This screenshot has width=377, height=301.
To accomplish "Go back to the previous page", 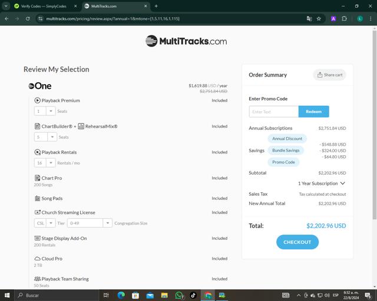I will 6,19.
